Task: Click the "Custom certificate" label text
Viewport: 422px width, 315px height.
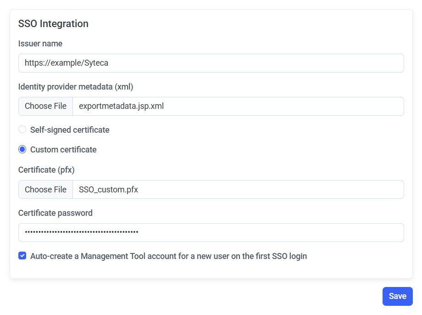Action: click(63, 150)
